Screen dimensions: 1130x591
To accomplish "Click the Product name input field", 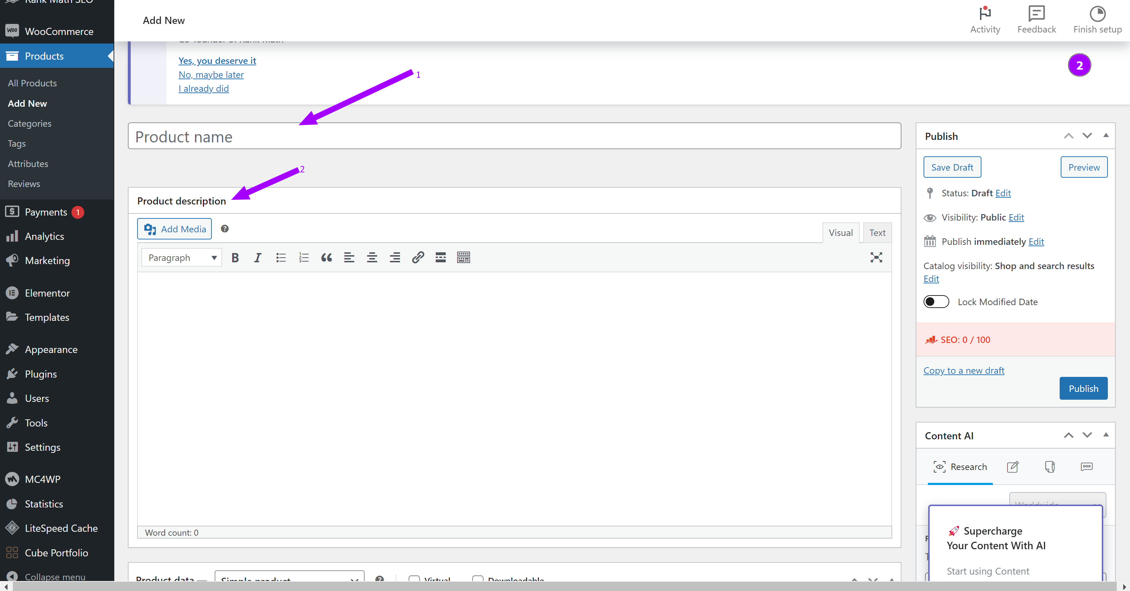I will 514,136.
